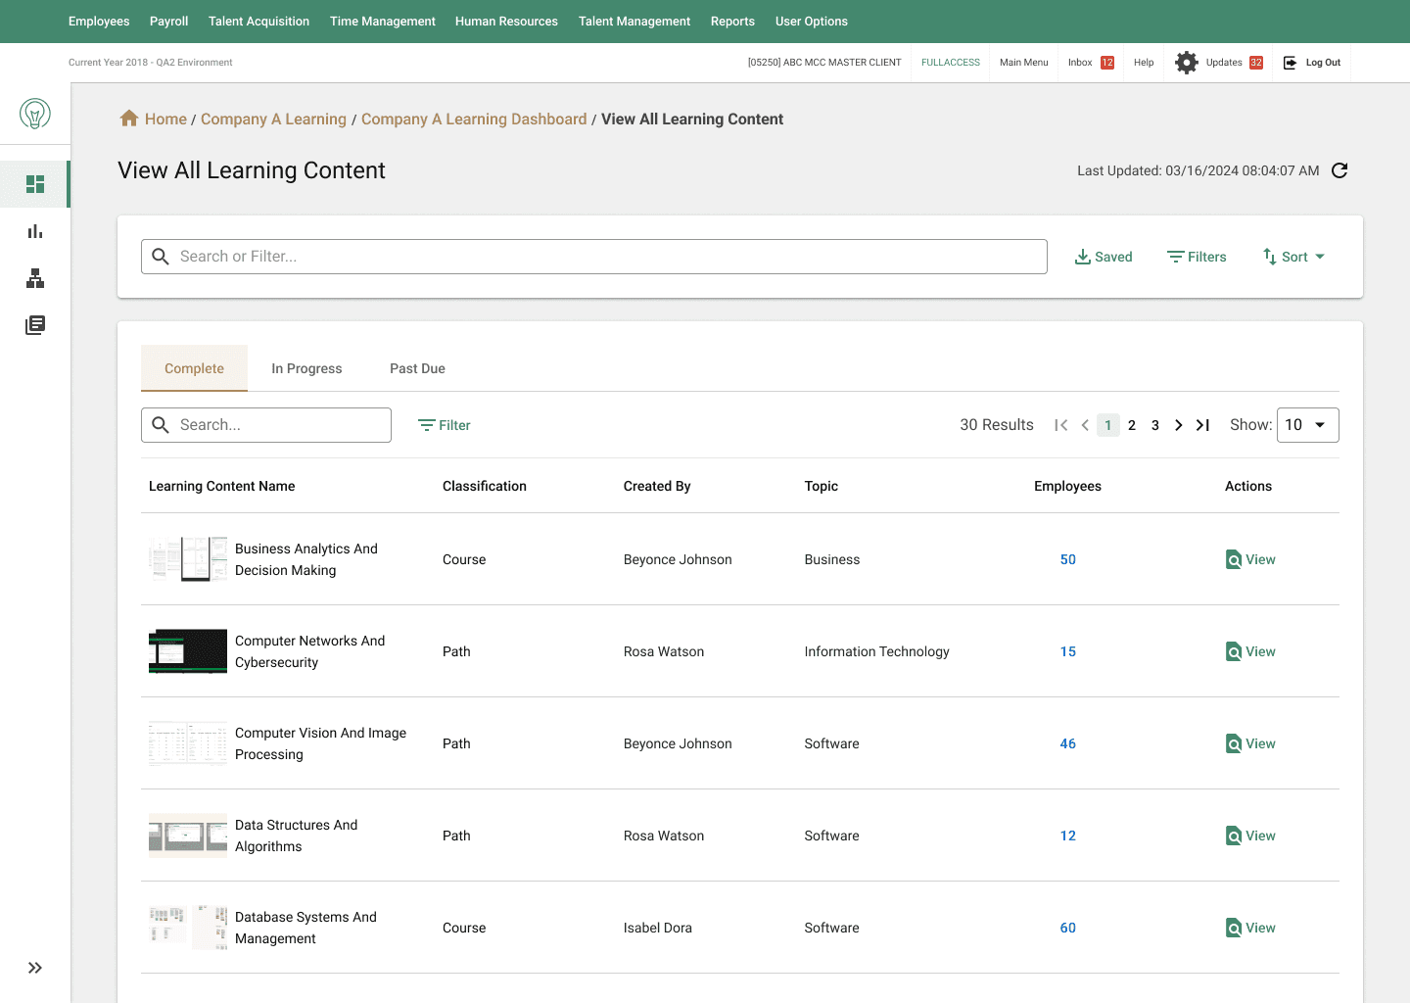Image resolution: width=1410 pixels, height=1003 pixels.
Task: Open the org hierarchy icon in the sidebar
Action: click(35, 278)
